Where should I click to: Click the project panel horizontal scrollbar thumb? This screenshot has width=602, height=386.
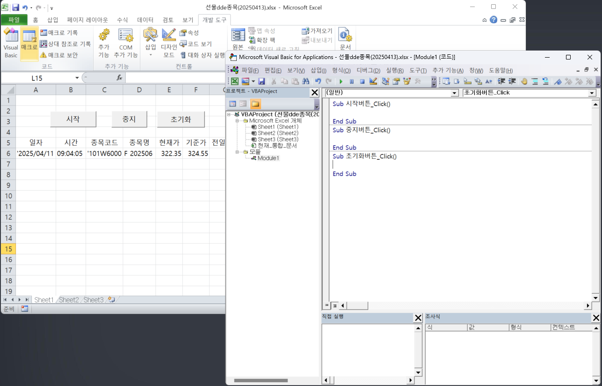[261, 380]
